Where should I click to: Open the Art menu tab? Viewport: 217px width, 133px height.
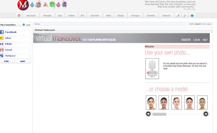[82, 16]
